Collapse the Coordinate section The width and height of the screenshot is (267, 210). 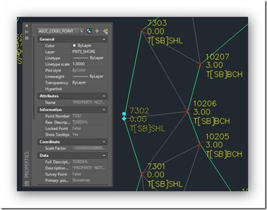tap(104, 142)
